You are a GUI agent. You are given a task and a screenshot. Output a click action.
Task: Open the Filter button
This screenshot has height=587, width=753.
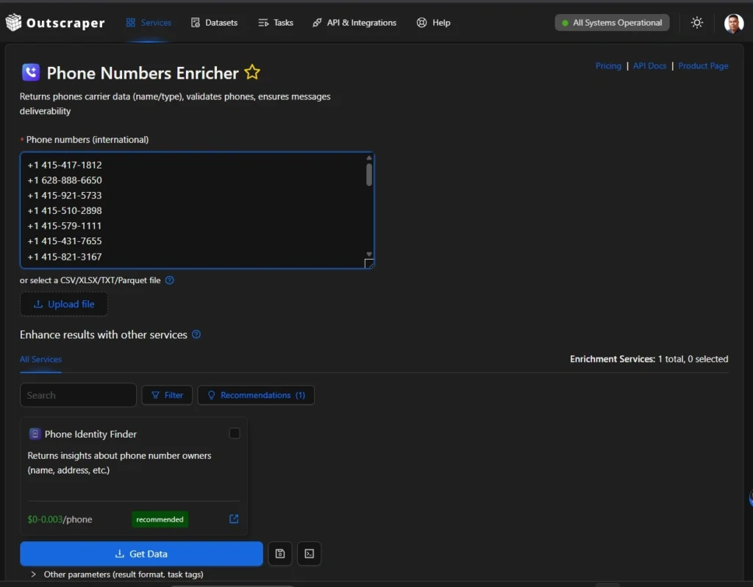167,395
